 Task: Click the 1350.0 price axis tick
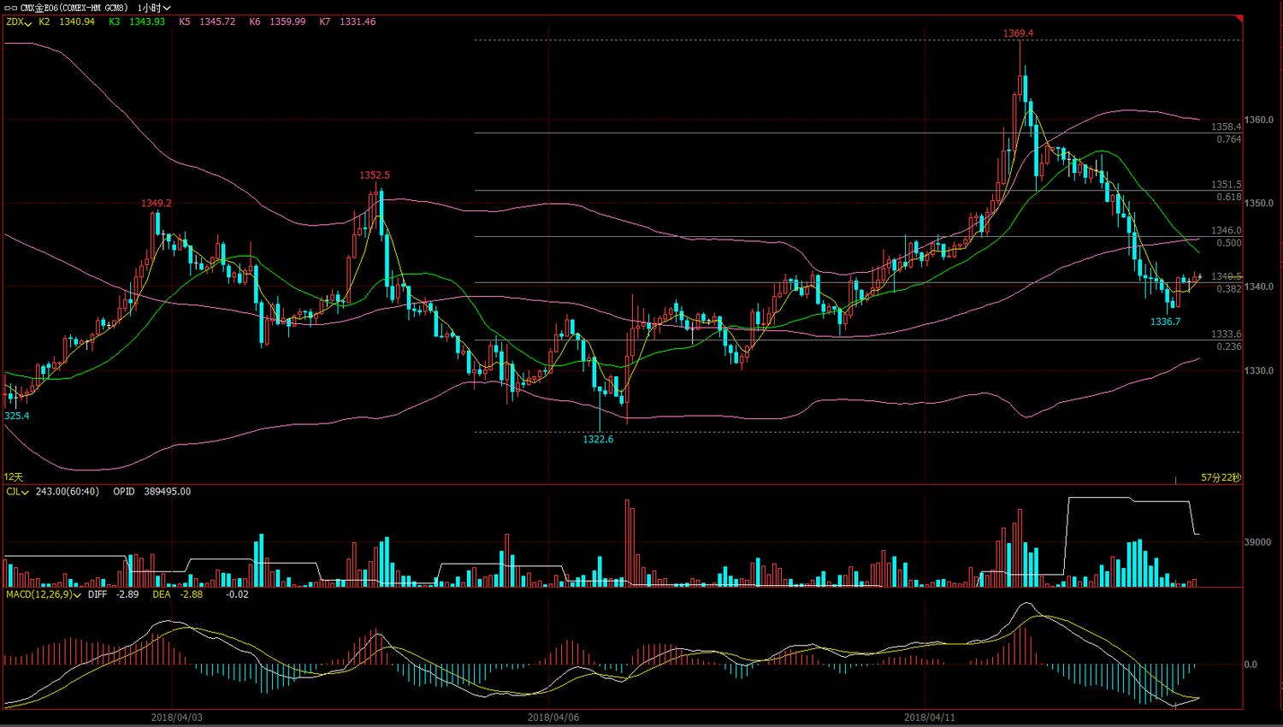[x=1259, y=204]
